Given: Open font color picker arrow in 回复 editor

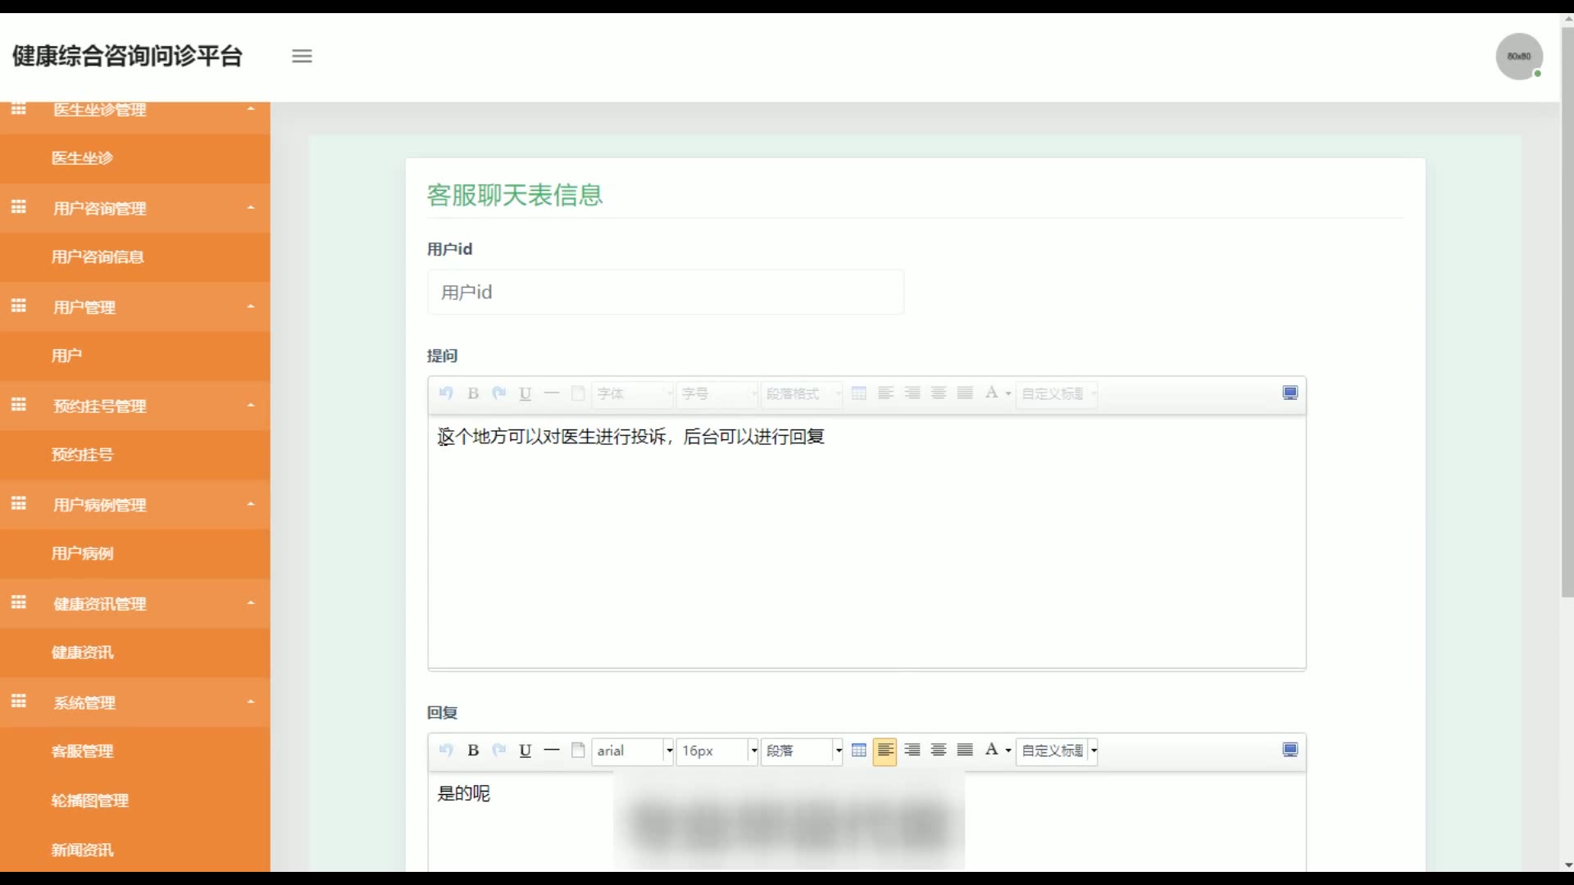Looking at the screenshot, I should coord(1008,751).
